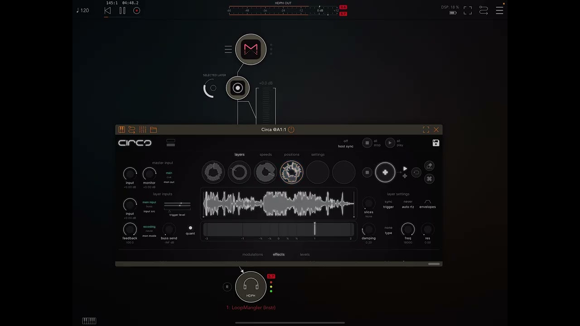Switch to the speeds tab

click(266, 154)
